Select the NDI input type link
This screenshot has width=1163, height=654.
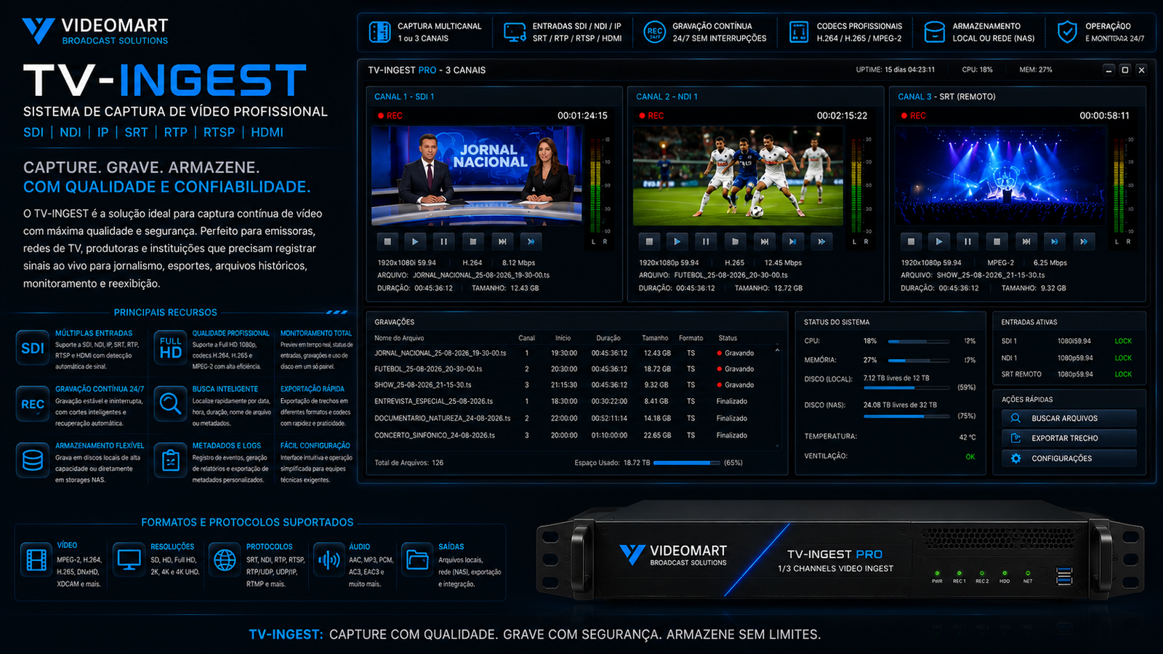point(71,132)
